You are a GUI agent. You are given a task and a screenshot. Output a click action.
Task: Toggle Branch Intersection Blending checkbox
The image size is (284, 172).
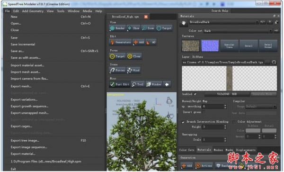pos(183,122)
